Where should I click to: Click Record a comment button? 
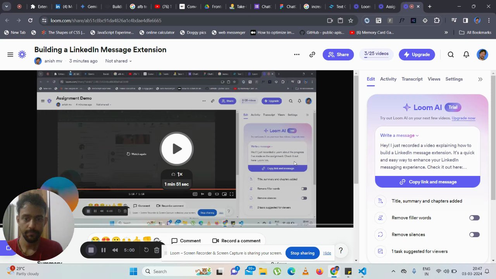236,241
